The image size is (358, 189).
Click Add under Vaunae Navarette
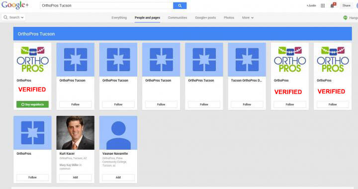point(118,178)
